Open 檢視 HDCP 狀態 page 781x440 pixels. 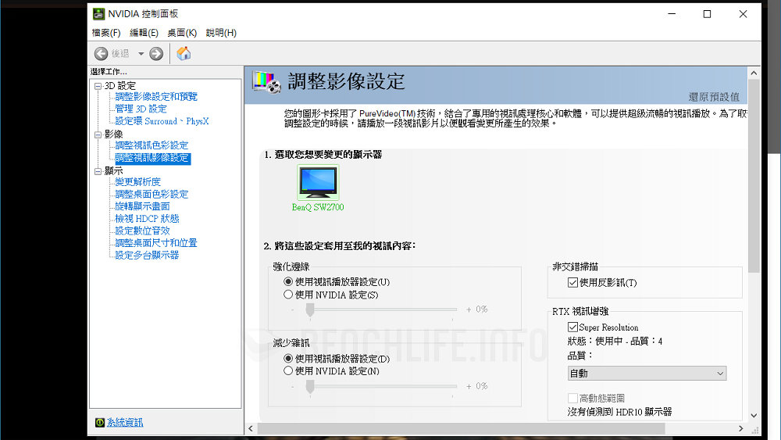[147, 219]
